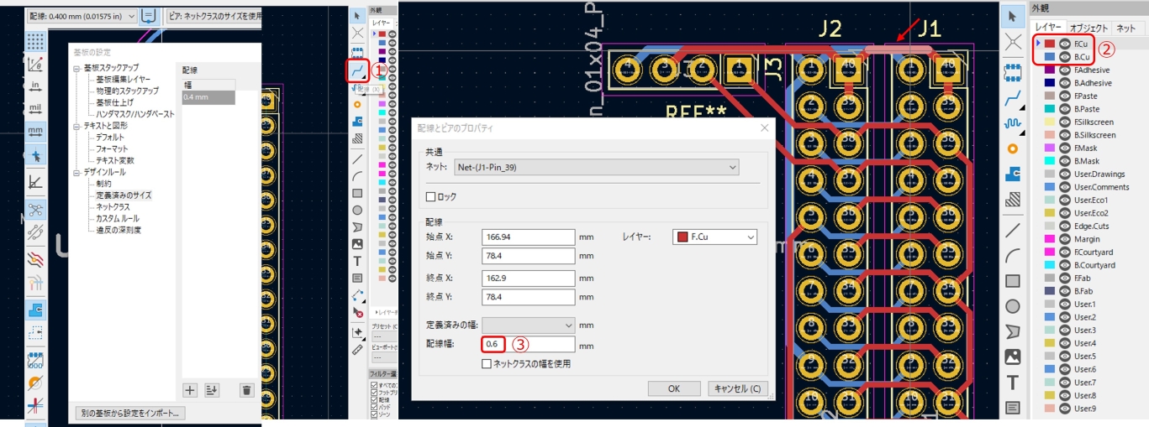The width and height of the screenshot is (1149, 427).
Task: Switch units to millimeters with mm icon
Action: pos(35,132)
